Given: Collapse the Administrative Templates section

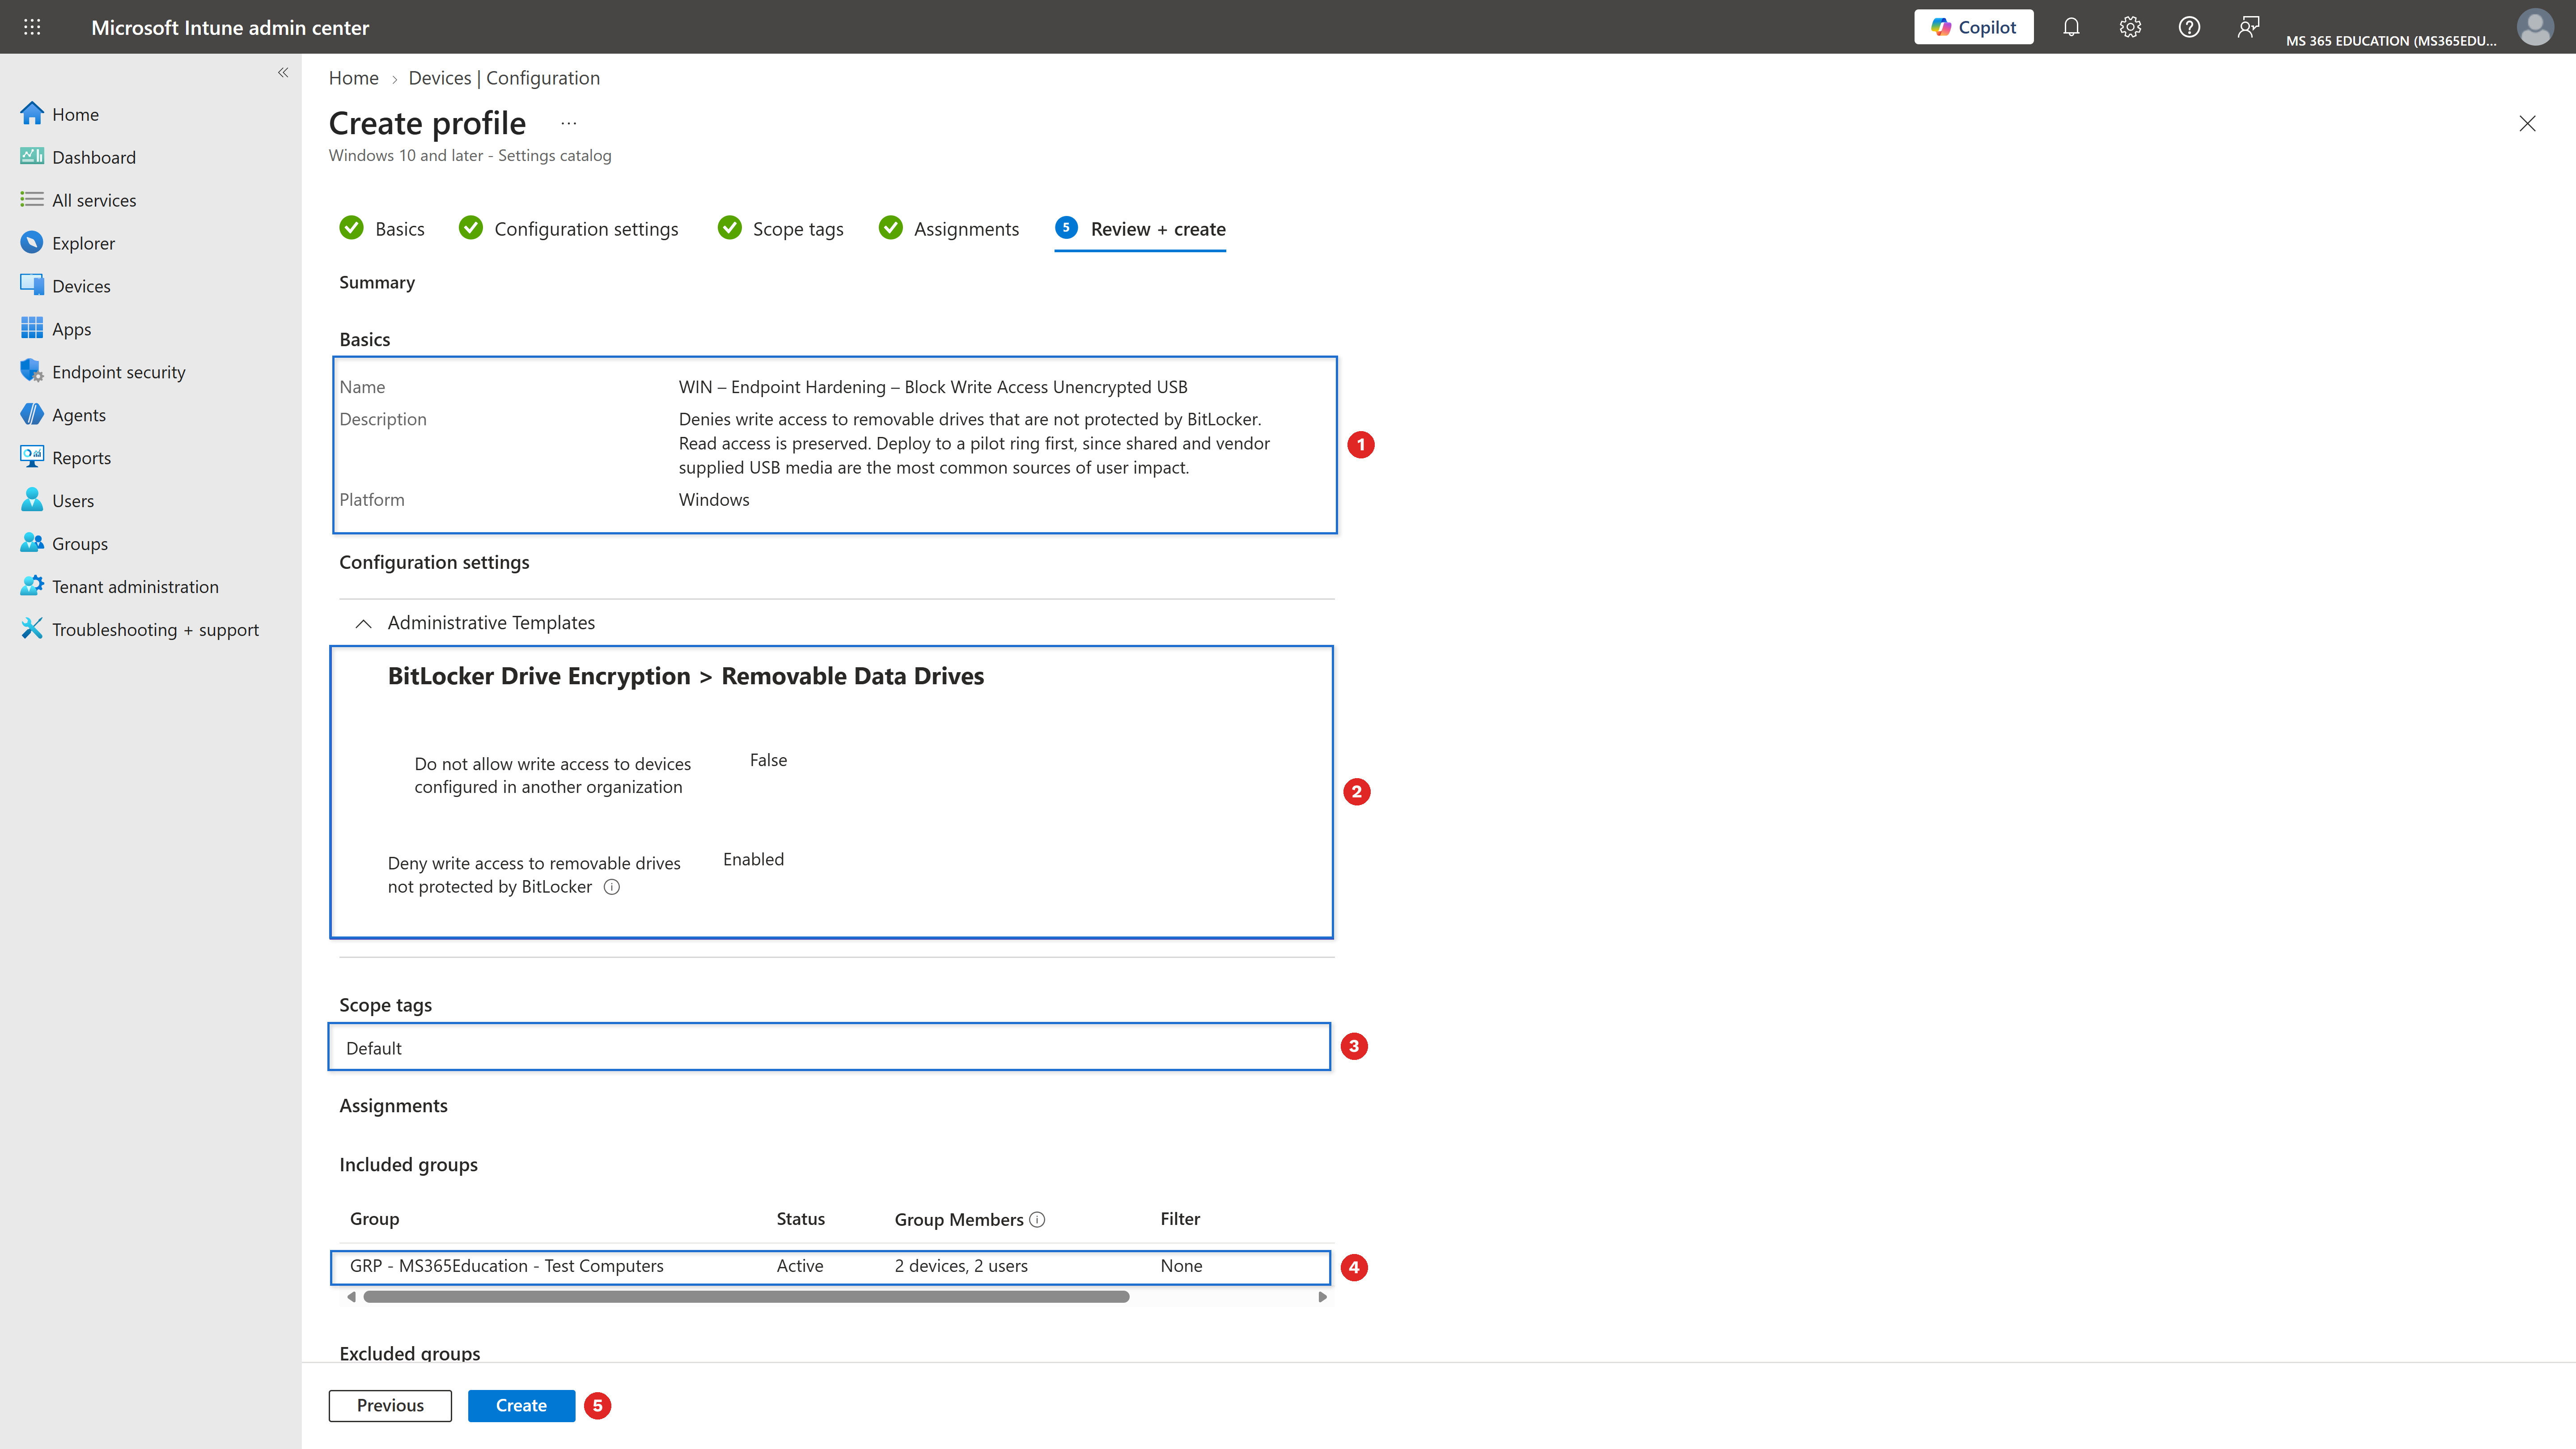Looking at the screenshot, I should coord(364,623).
